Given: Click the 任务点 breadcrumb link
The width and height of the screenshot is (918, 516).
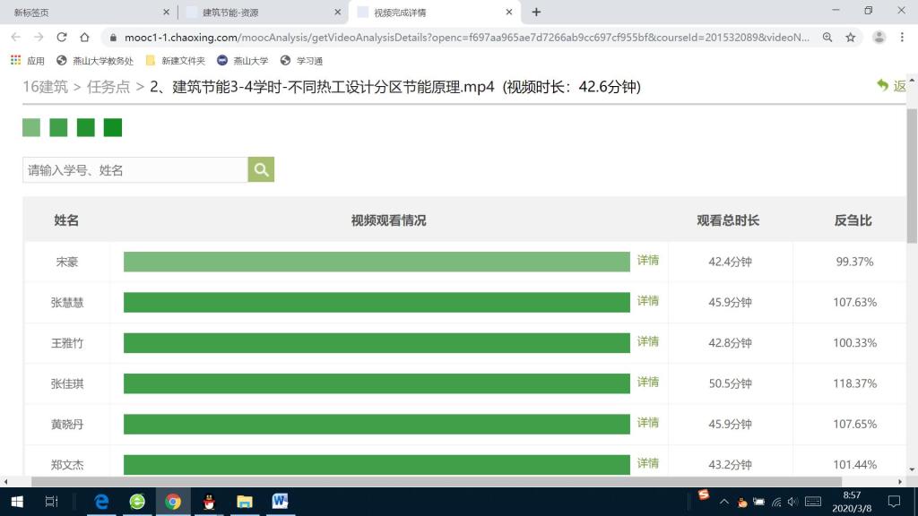Looking at the screenshot, I should 108,87.
